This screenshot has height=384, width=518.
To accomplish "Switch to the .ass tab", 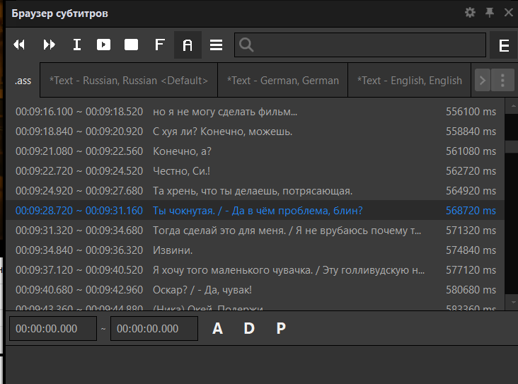I will pyautogui.click(x=23, y=81).
